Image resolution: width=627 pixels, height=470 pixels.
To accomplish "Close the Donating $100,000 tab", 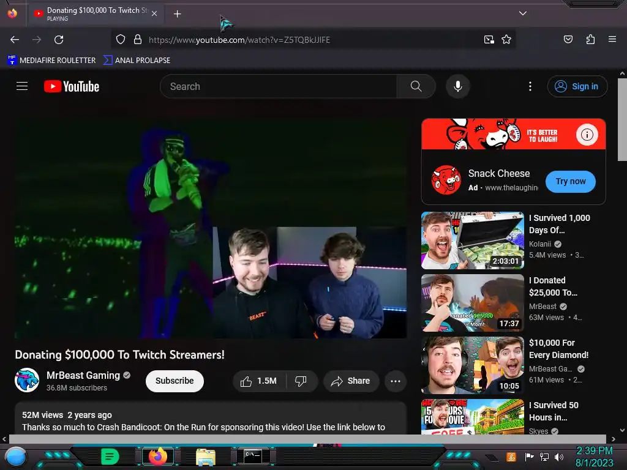I will [x=154, y=13].
